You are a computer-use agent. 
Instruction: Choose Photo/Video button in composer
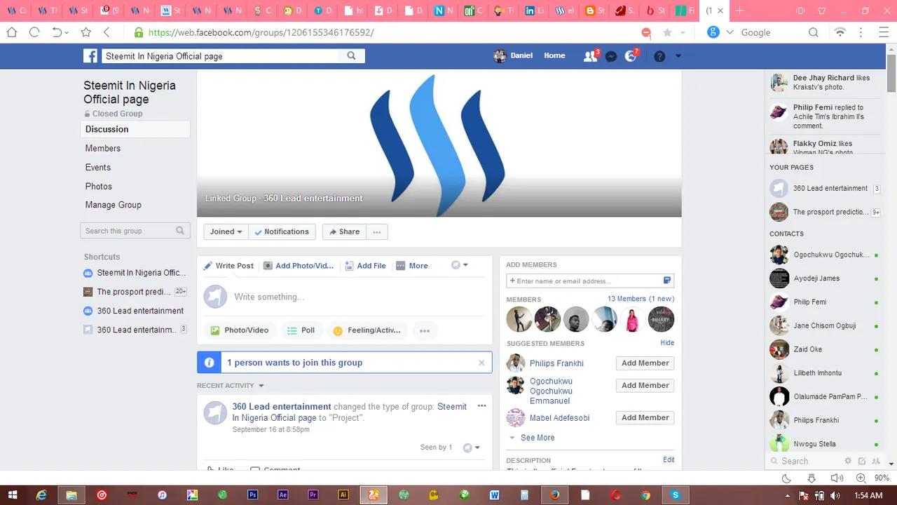point(240,330)
